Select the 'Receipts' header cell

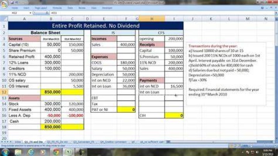[x=152, y=45]
